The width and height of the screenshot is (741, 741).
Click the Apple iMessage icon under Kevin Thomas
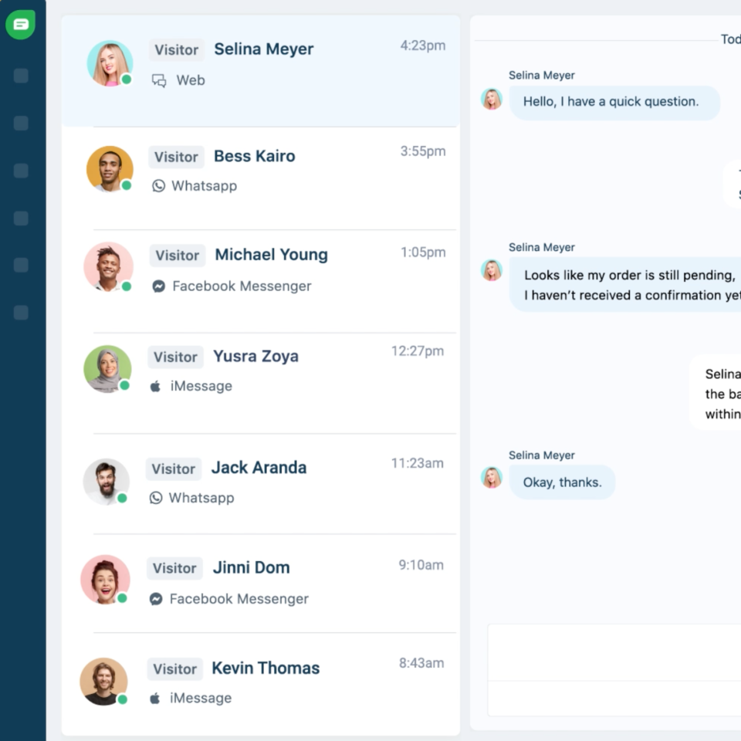(x=155, y=698)
